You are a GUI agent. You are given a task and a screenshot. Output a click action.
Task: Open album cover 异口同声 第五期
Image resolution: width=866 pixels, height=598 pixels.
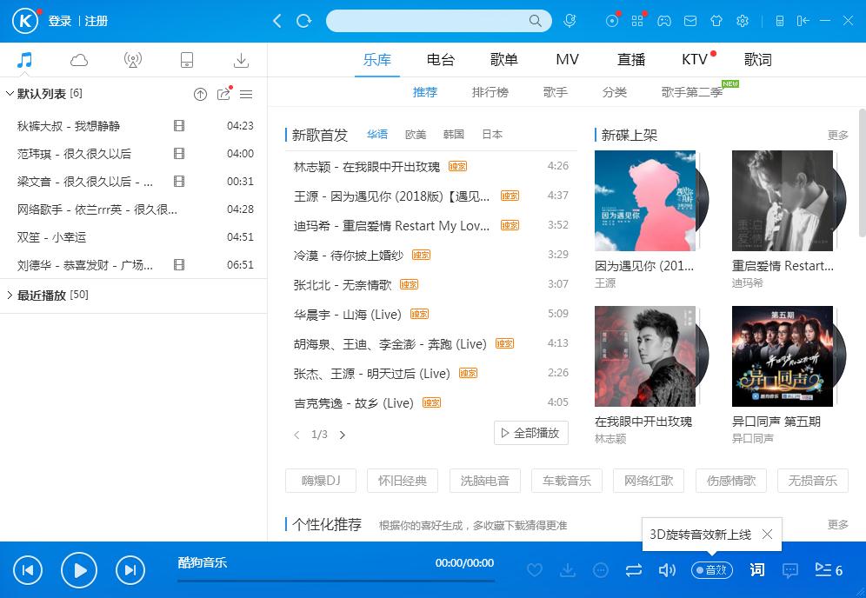click(x=782, y=356)
